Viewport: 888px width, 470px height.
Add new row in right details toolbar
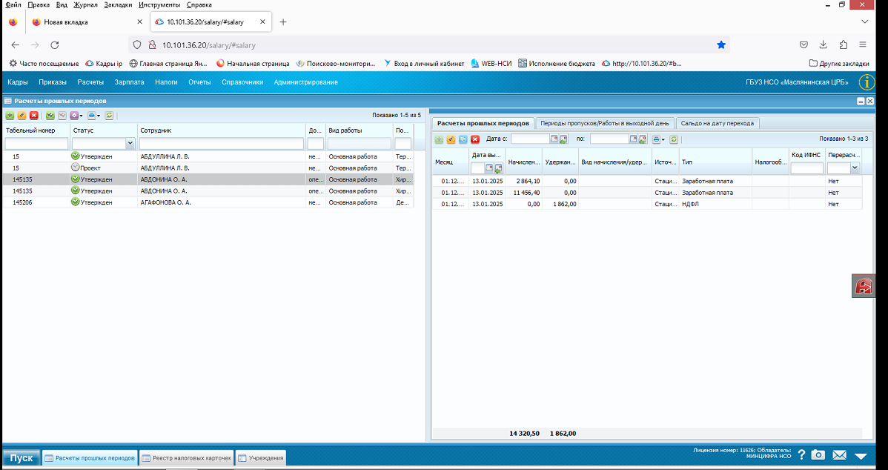pos(439,139)
